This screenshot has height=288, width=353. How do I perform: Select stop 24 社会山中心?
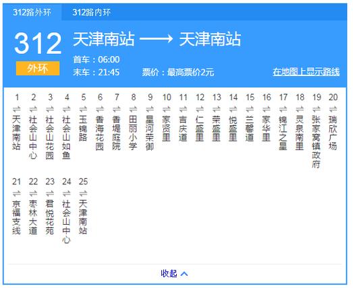[67, 221]
